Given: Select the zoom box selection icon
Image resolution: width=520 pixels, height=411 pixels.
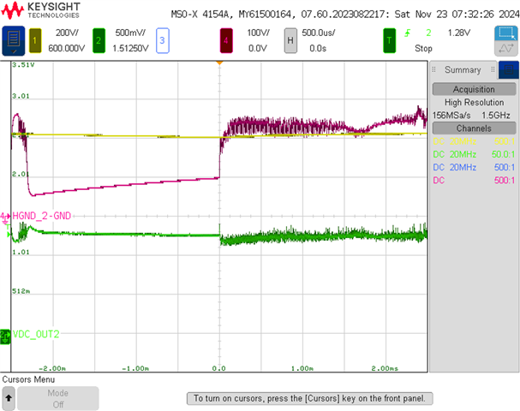Looking at the screenshot, I should [x=506, y=33].
